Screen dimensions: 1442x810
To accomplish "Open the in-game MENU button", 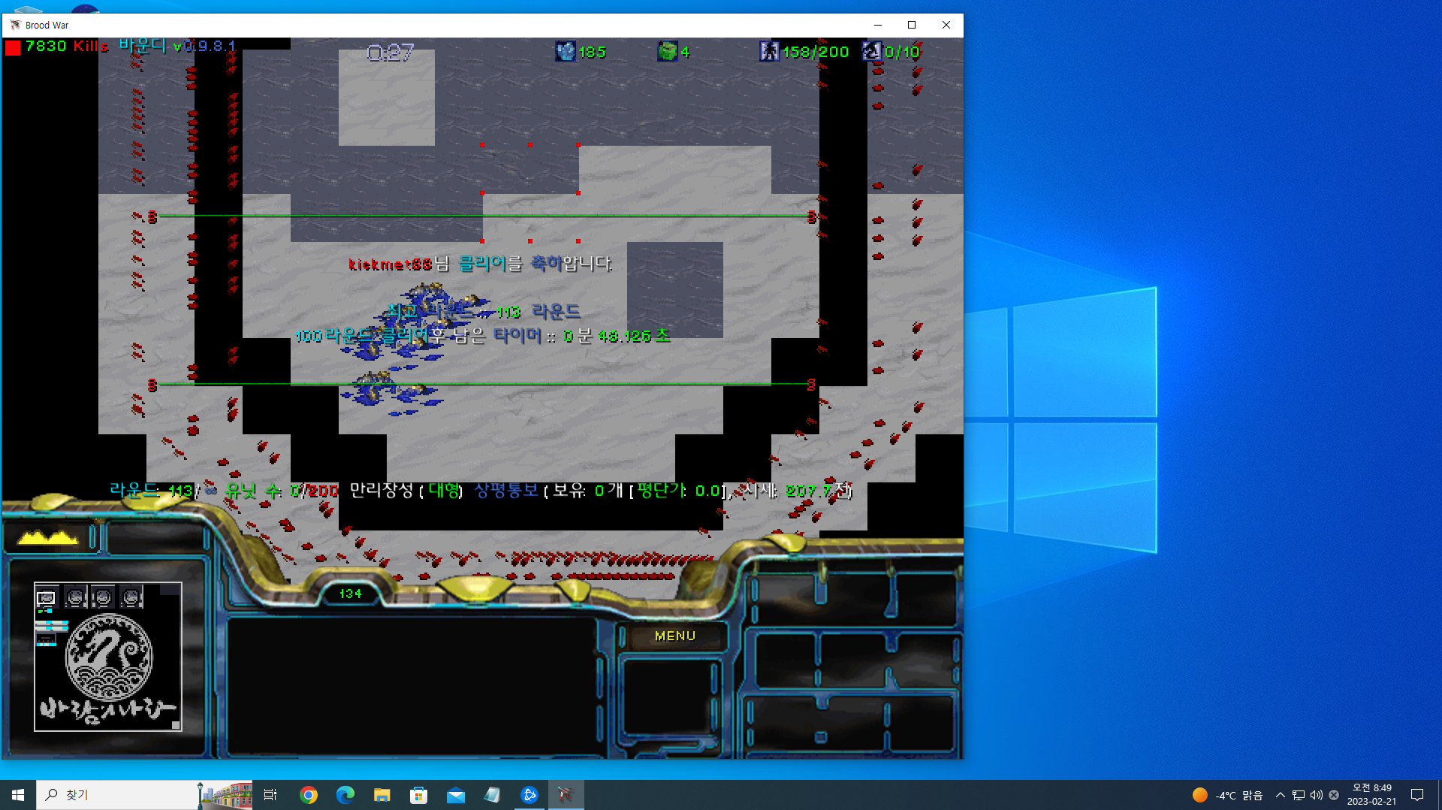I will tap(675, 636).
